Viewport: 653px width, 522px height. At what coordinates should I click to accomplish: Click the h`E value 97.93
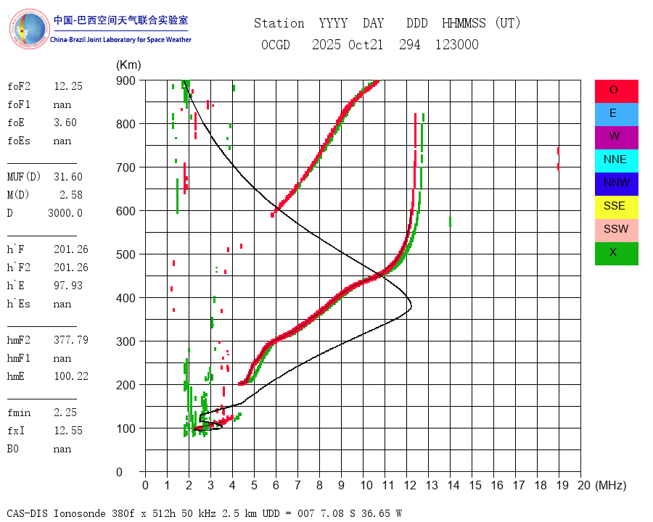[x=68, y=286]
